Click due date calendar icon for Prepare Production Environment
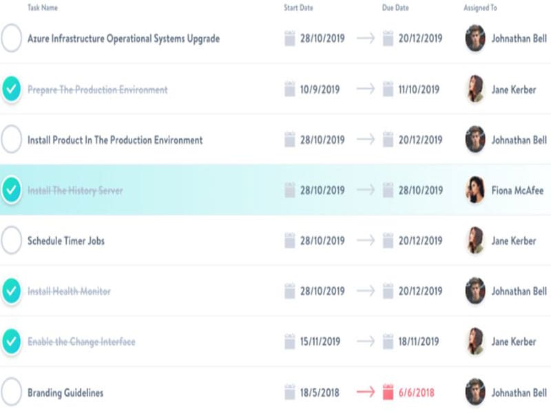This screenshot has width=551, height=413. [388, 89]
